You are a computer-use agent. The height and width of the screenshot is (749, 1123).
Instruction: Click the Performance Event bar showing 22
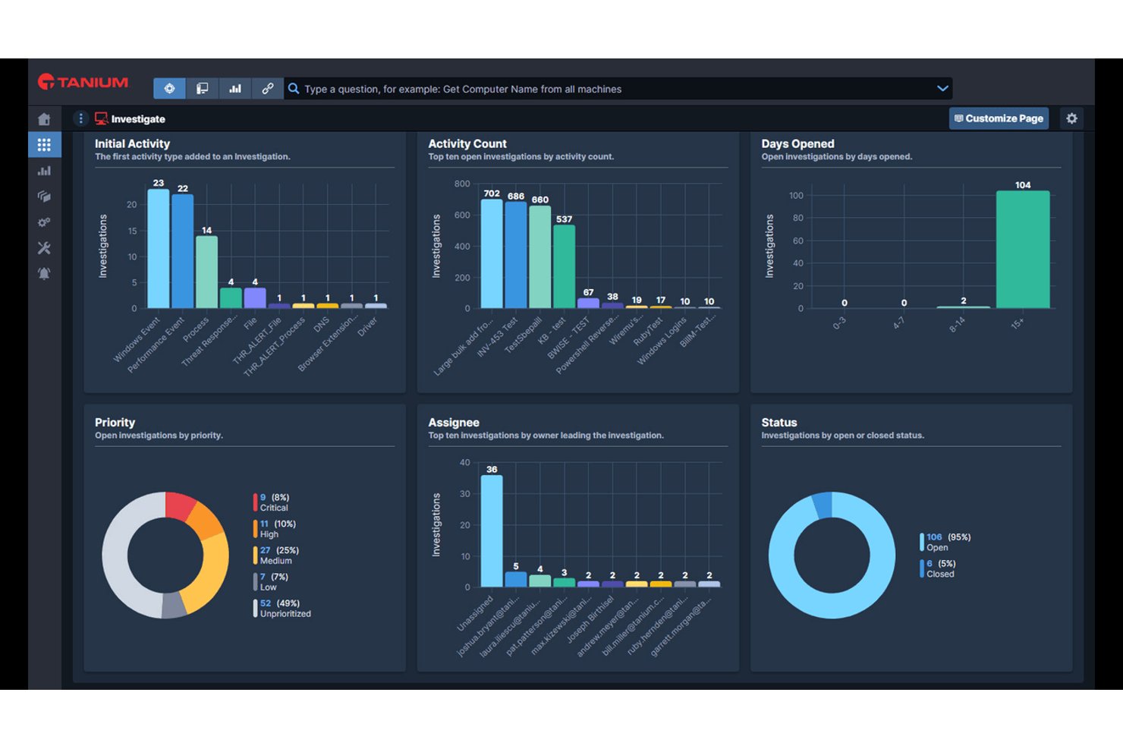[x=182, y=251]
